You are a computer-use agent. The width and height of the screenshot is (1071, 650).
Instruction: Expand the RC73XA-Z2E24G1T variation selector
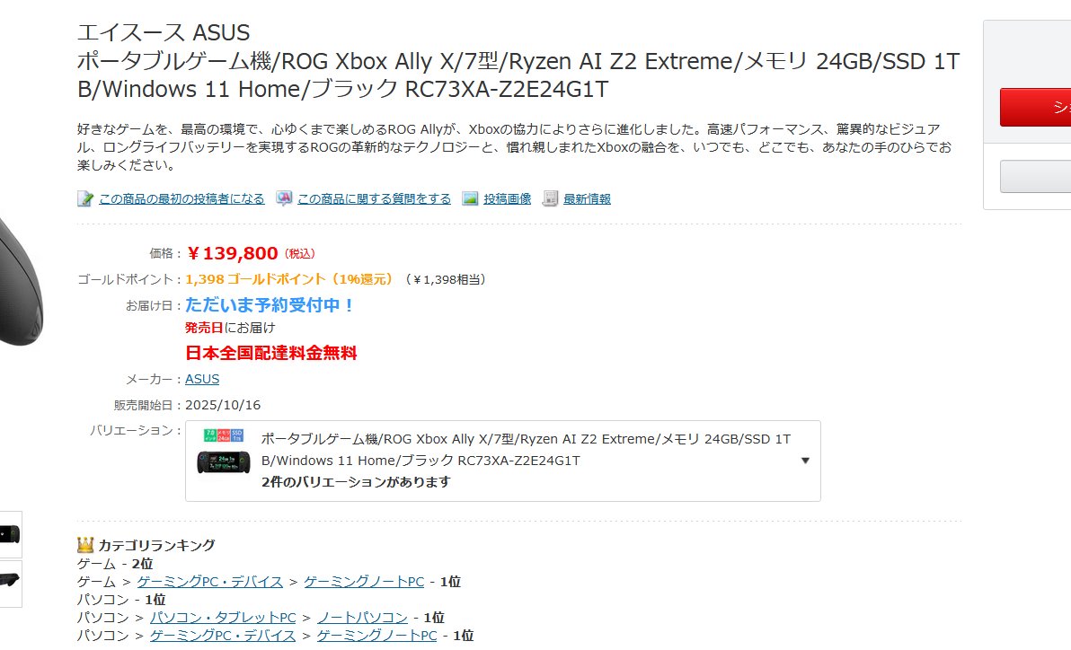(x=503, y=461)
